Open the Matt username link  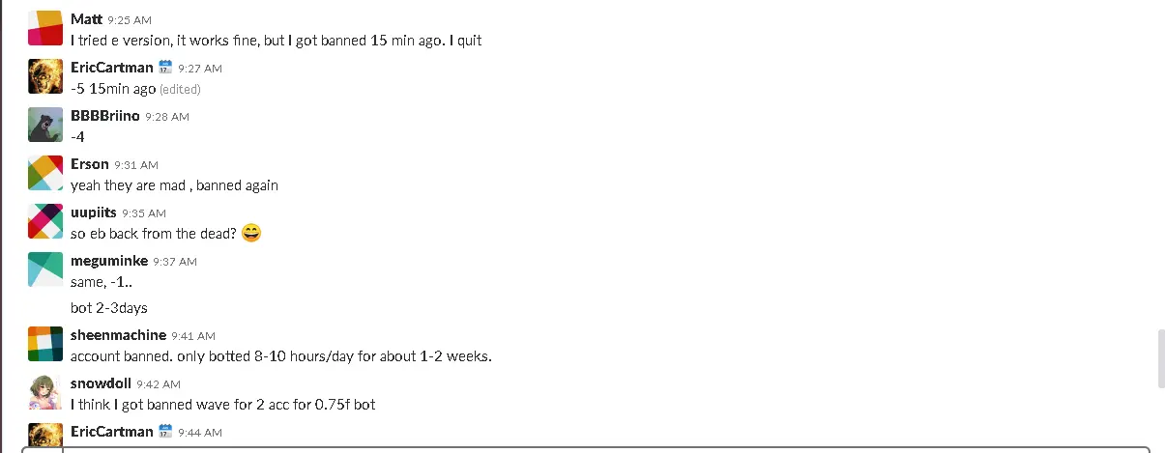pos(87,19)
